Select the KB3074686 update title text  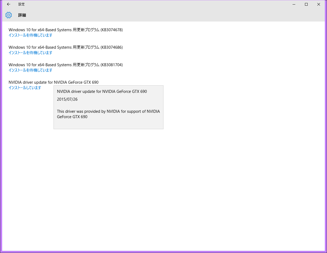[x=66, y=47]
